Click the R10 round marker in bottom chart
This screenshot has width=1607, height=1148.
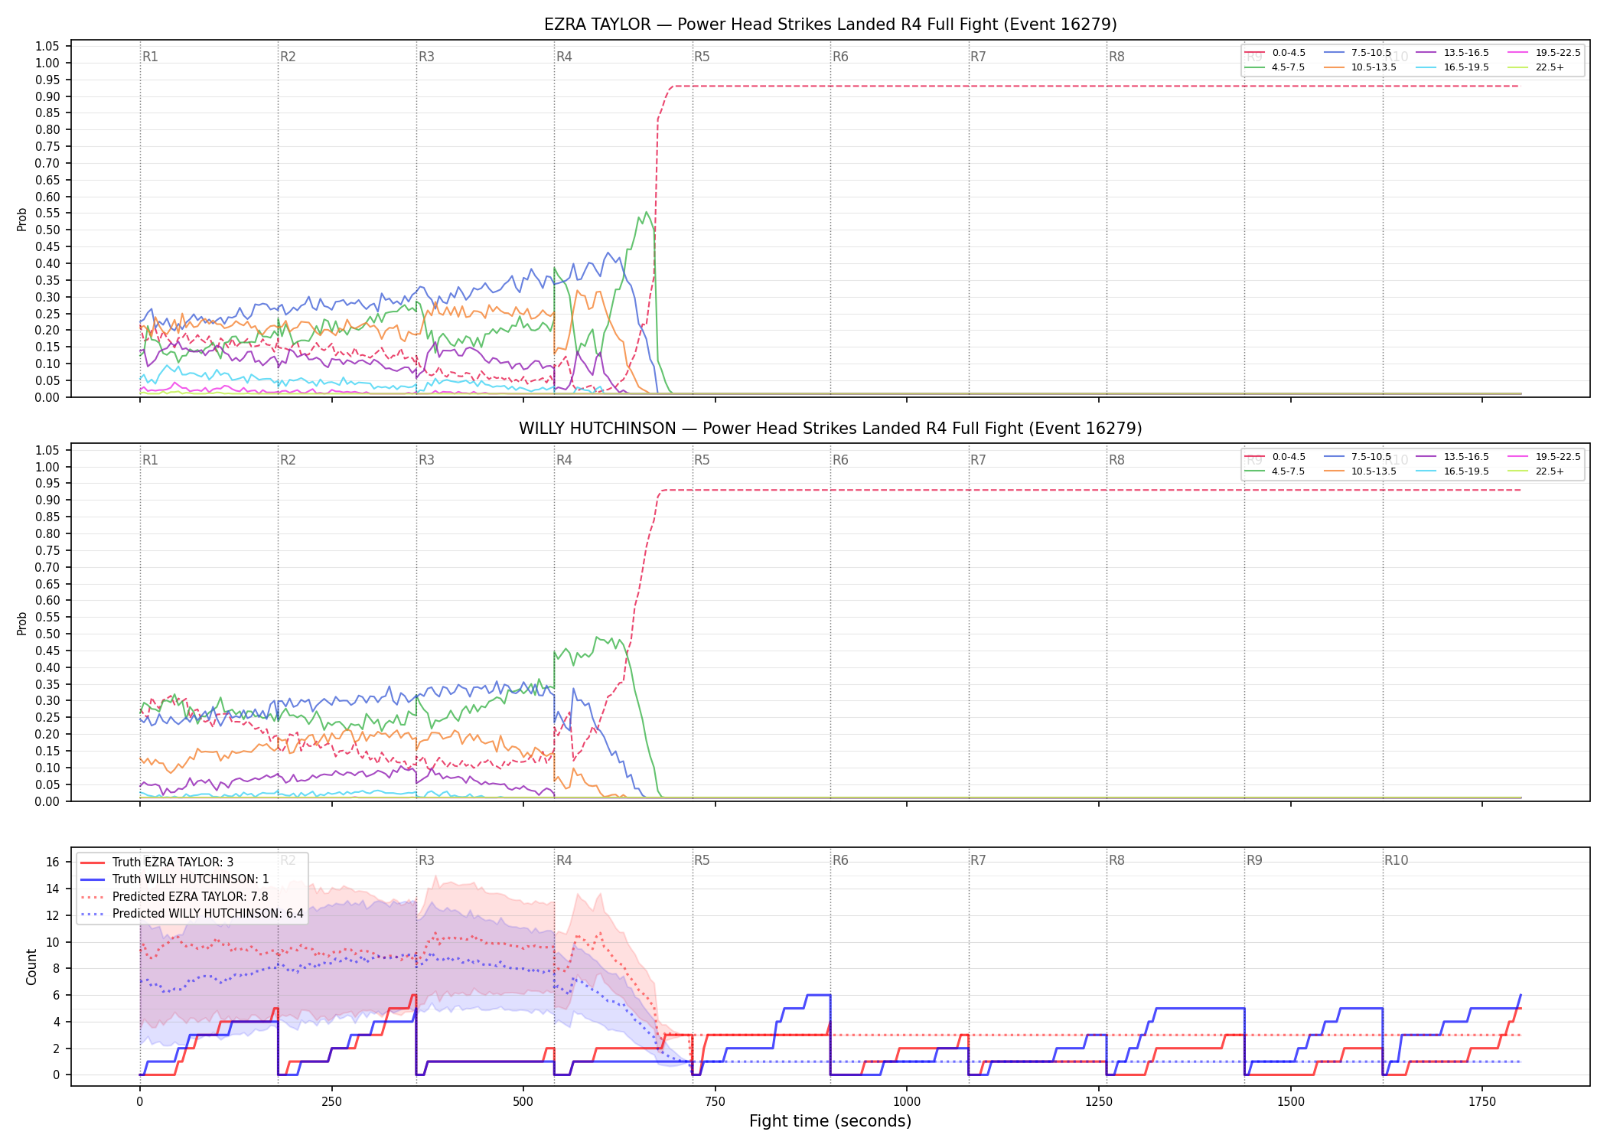click(1396, 860)
